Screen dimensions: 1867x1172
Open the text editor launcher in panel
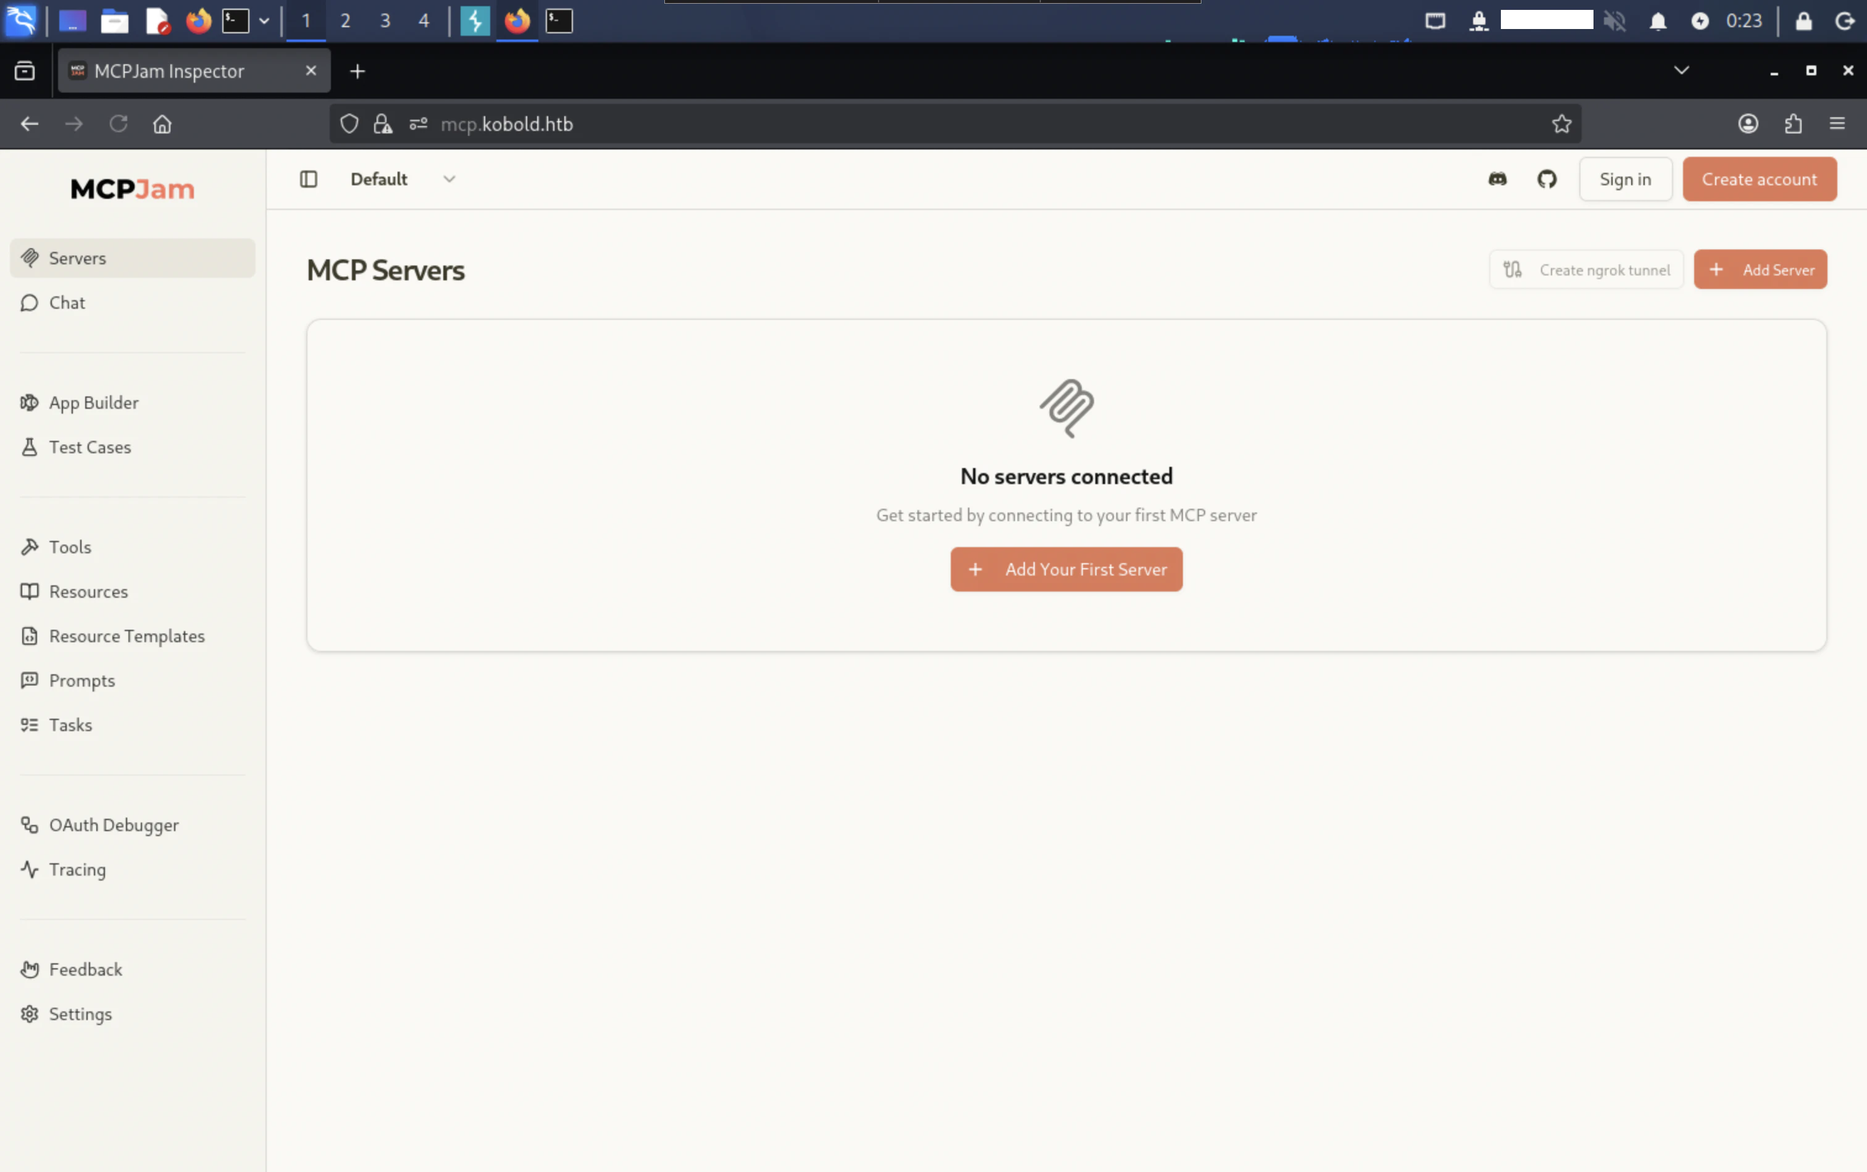pos(157,21)
